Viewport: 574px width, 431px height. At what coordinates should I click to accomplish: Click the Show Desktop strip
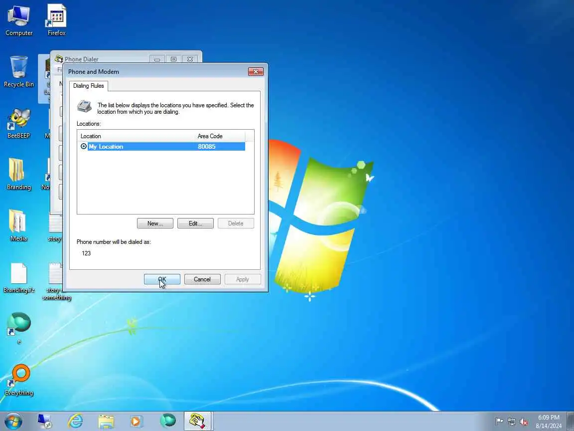(571, 421)
